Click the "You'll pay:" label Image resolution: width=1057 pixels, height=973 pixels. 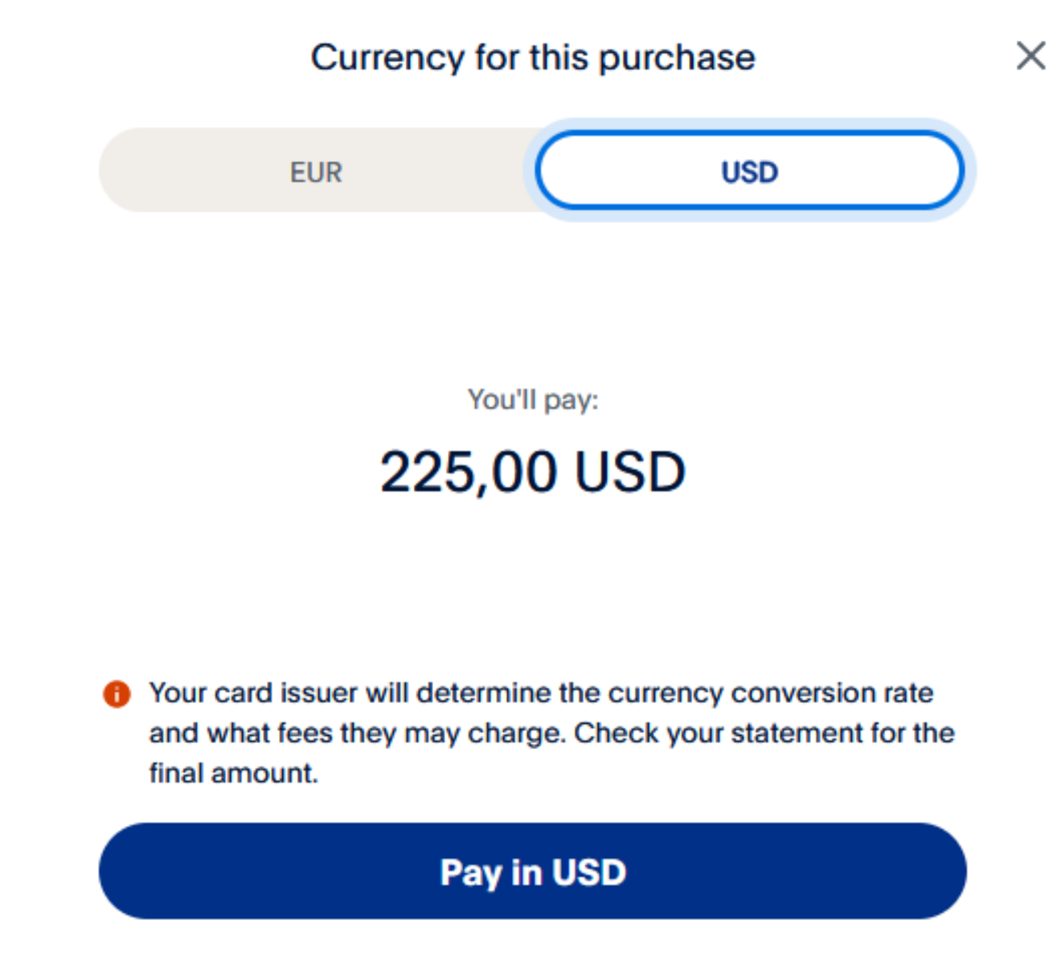[x=533, y=399]
